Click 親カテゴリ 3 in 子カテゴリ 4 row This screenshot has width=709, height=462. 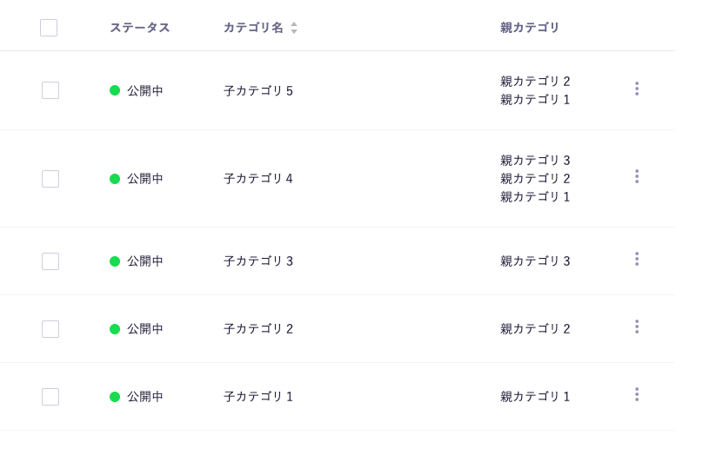point(535,161)
